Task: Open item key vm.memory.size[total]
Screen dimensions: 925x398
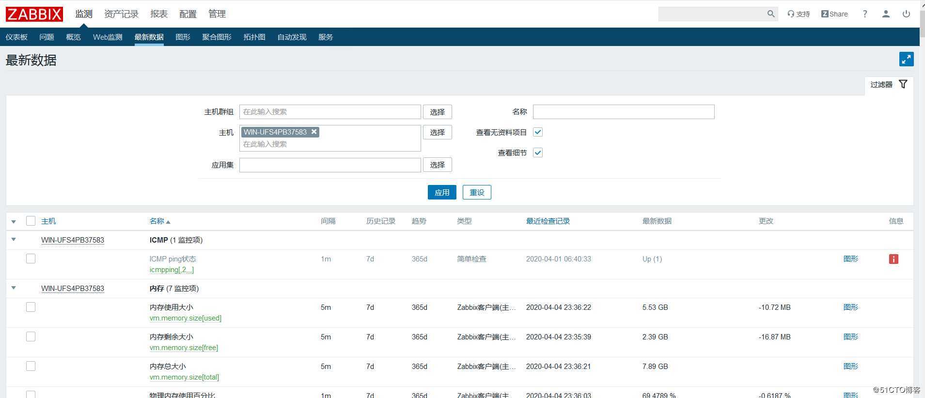Action: pyautogui.click(x=184, y=377)
